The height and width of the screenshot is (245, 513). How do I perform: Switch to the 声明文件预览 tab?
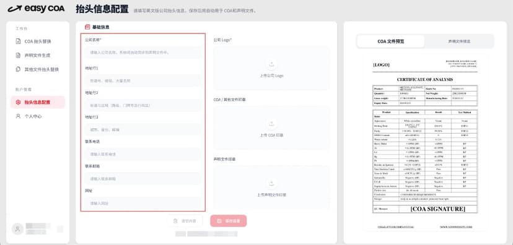coord(459,41)
